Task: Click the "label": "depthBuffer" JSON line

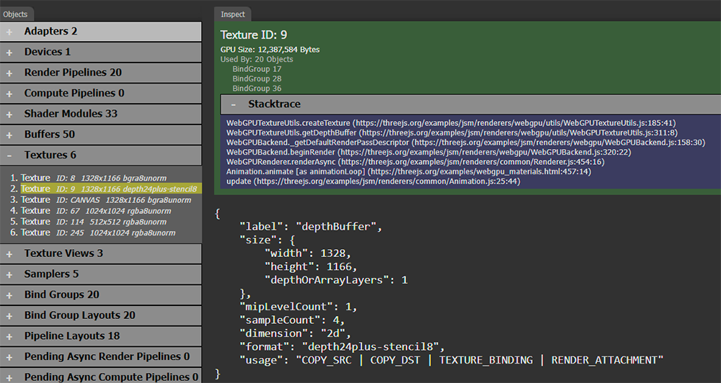Action: (311, 226)
